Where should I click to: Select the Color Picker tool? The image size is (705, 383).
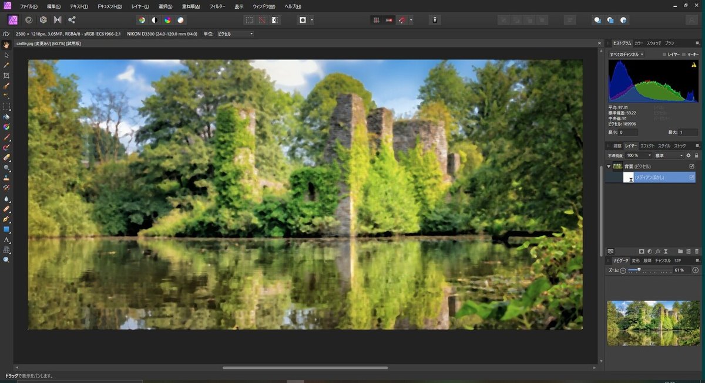point(6,65)
